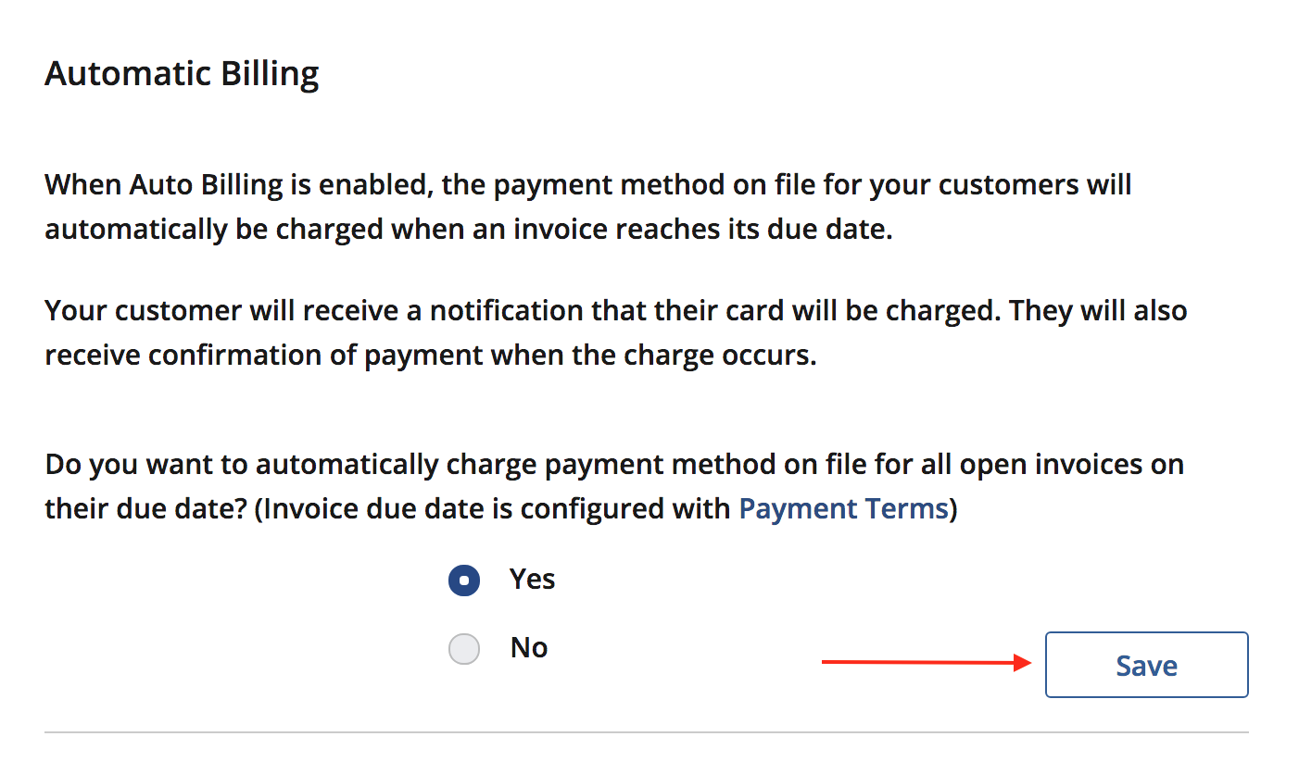Click the Yes option label
Screen dimensions: 1299x774
click(531, 580)
